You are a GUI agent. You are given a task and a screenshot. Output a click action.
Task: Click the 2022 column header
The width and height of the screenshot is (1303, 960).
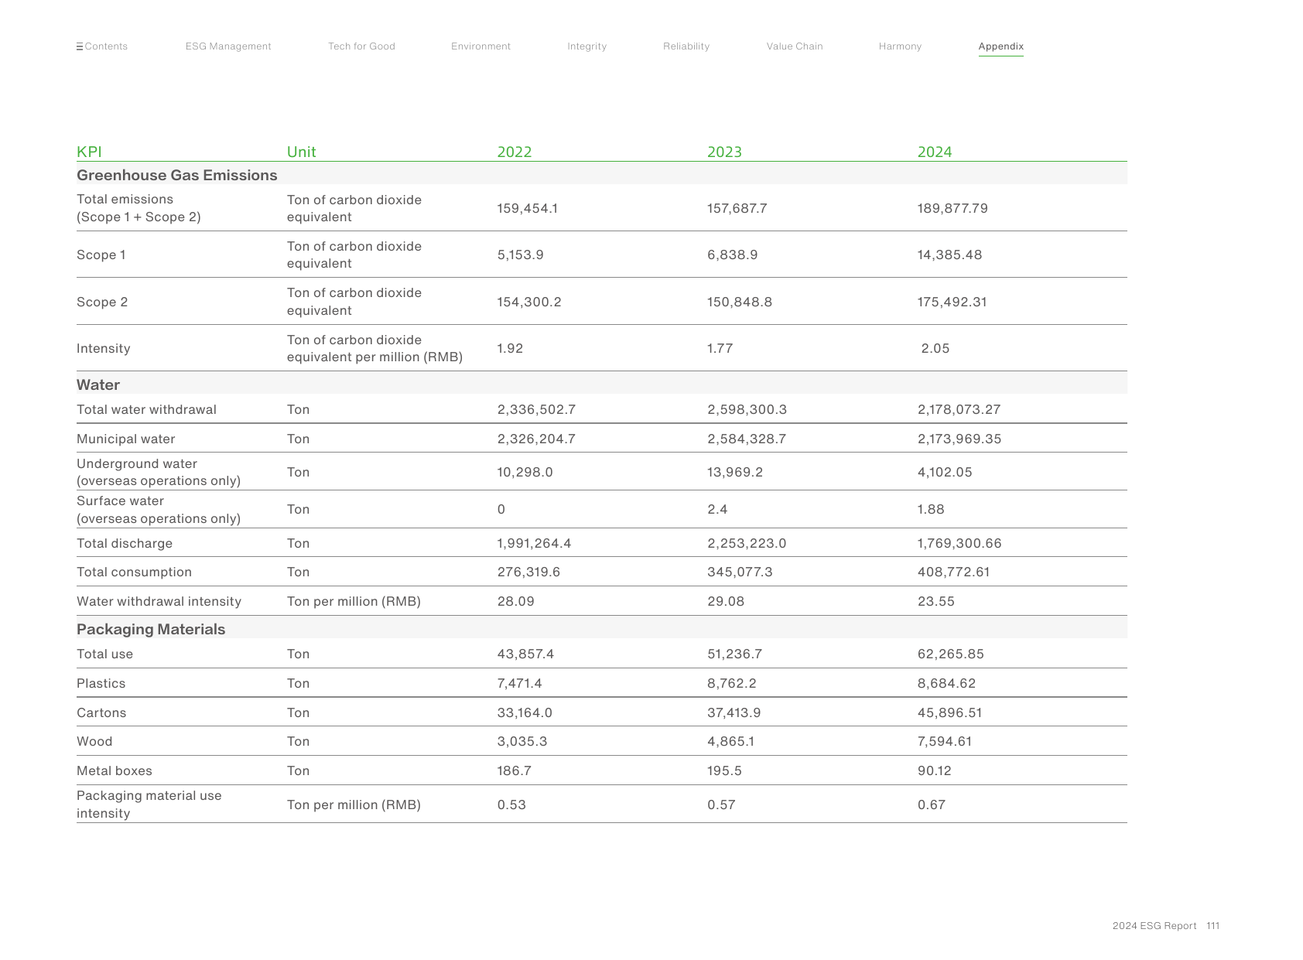[x=515, y=152]
